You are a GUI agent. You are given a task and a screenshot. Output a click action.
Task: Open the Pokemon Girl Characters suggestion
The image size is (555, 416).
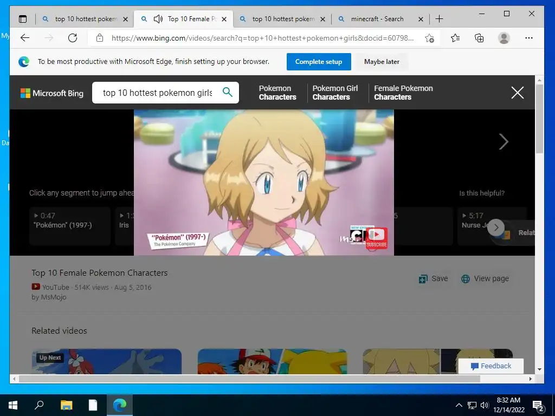point(335,93)
